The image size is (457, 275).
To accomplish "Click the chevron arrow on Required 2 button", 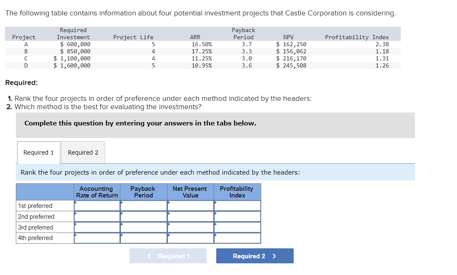I will 274,256.
